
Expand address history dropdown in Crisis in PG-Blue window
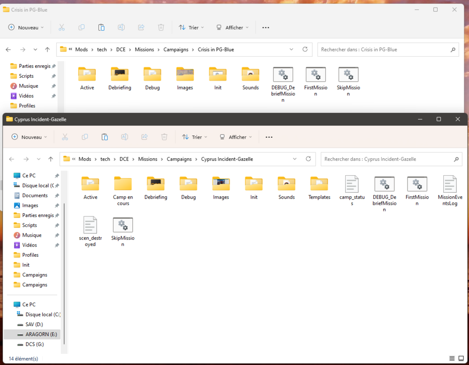click(291, 49)
